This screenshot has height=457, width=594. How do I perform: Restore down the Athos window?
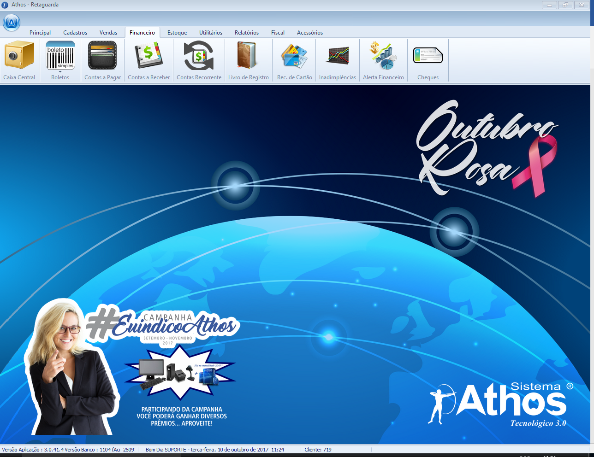point(565,5)
